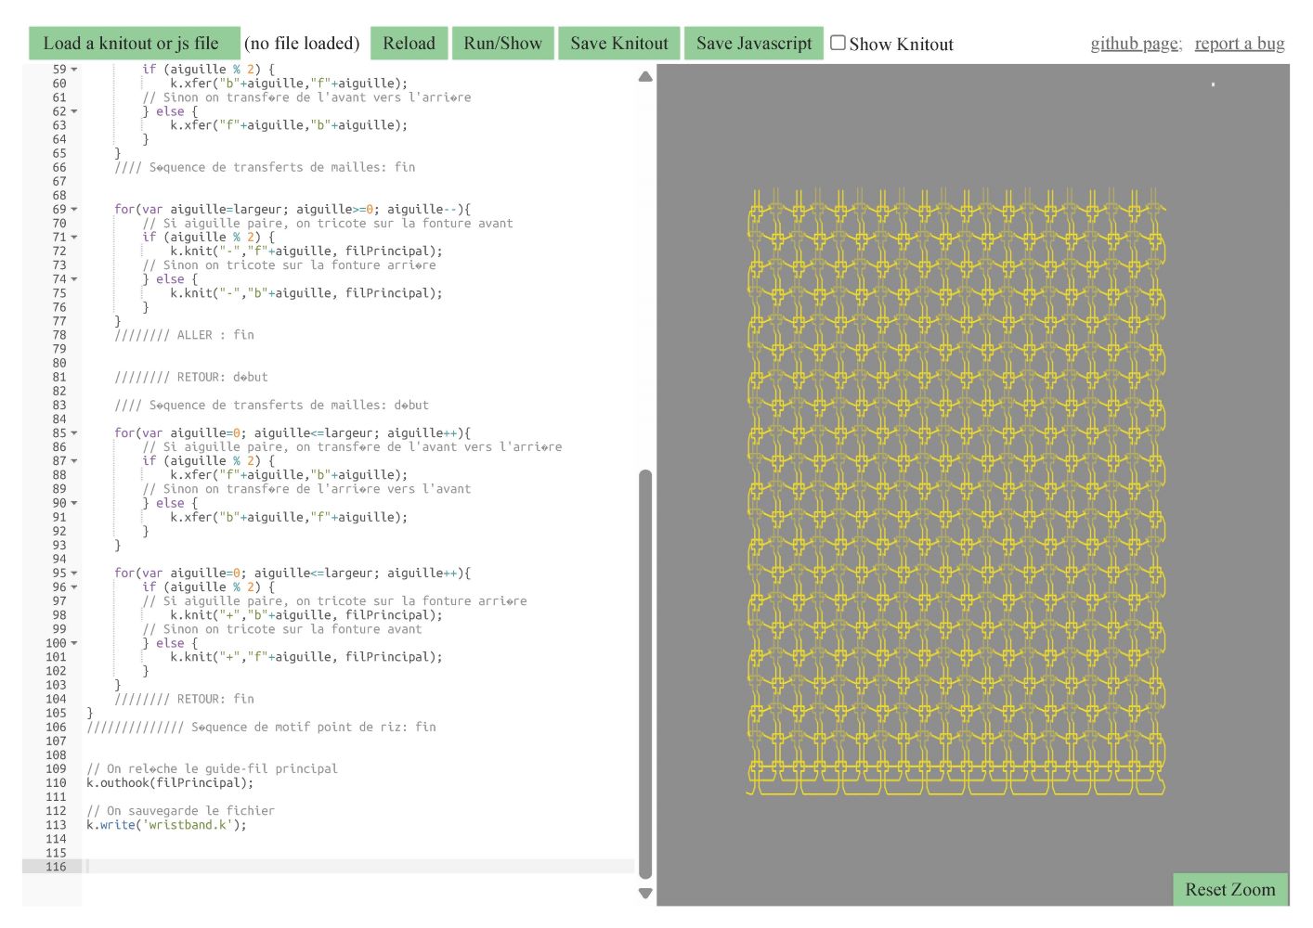Screen dimensions: 1313x928
Task: Collapse code fold at line 62
Action: point(74,111)
